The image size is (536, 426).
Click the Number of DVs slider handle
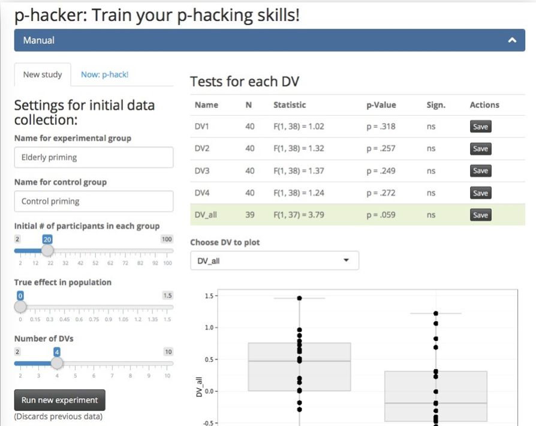[57, 363]
